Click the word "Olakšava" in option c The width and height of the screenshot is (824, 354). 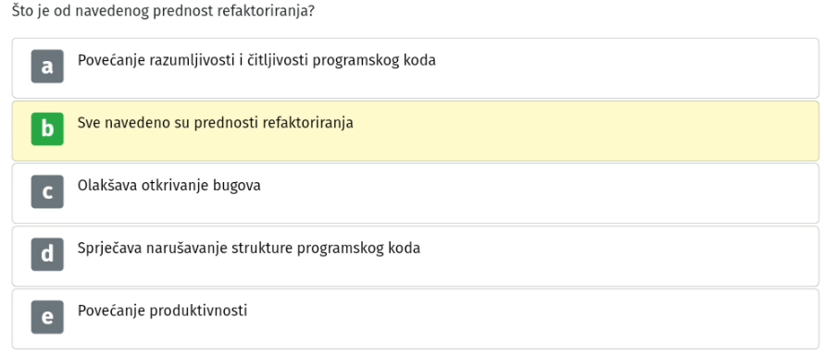(107, 186)
